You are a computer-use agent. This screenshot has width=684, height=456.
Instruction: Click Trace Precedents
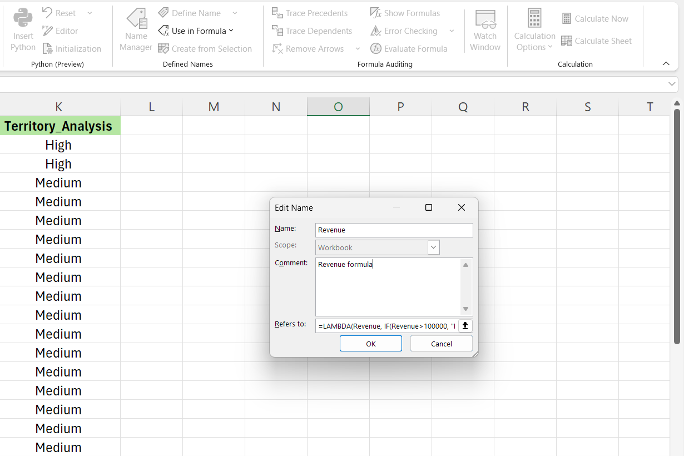(310, 13)
